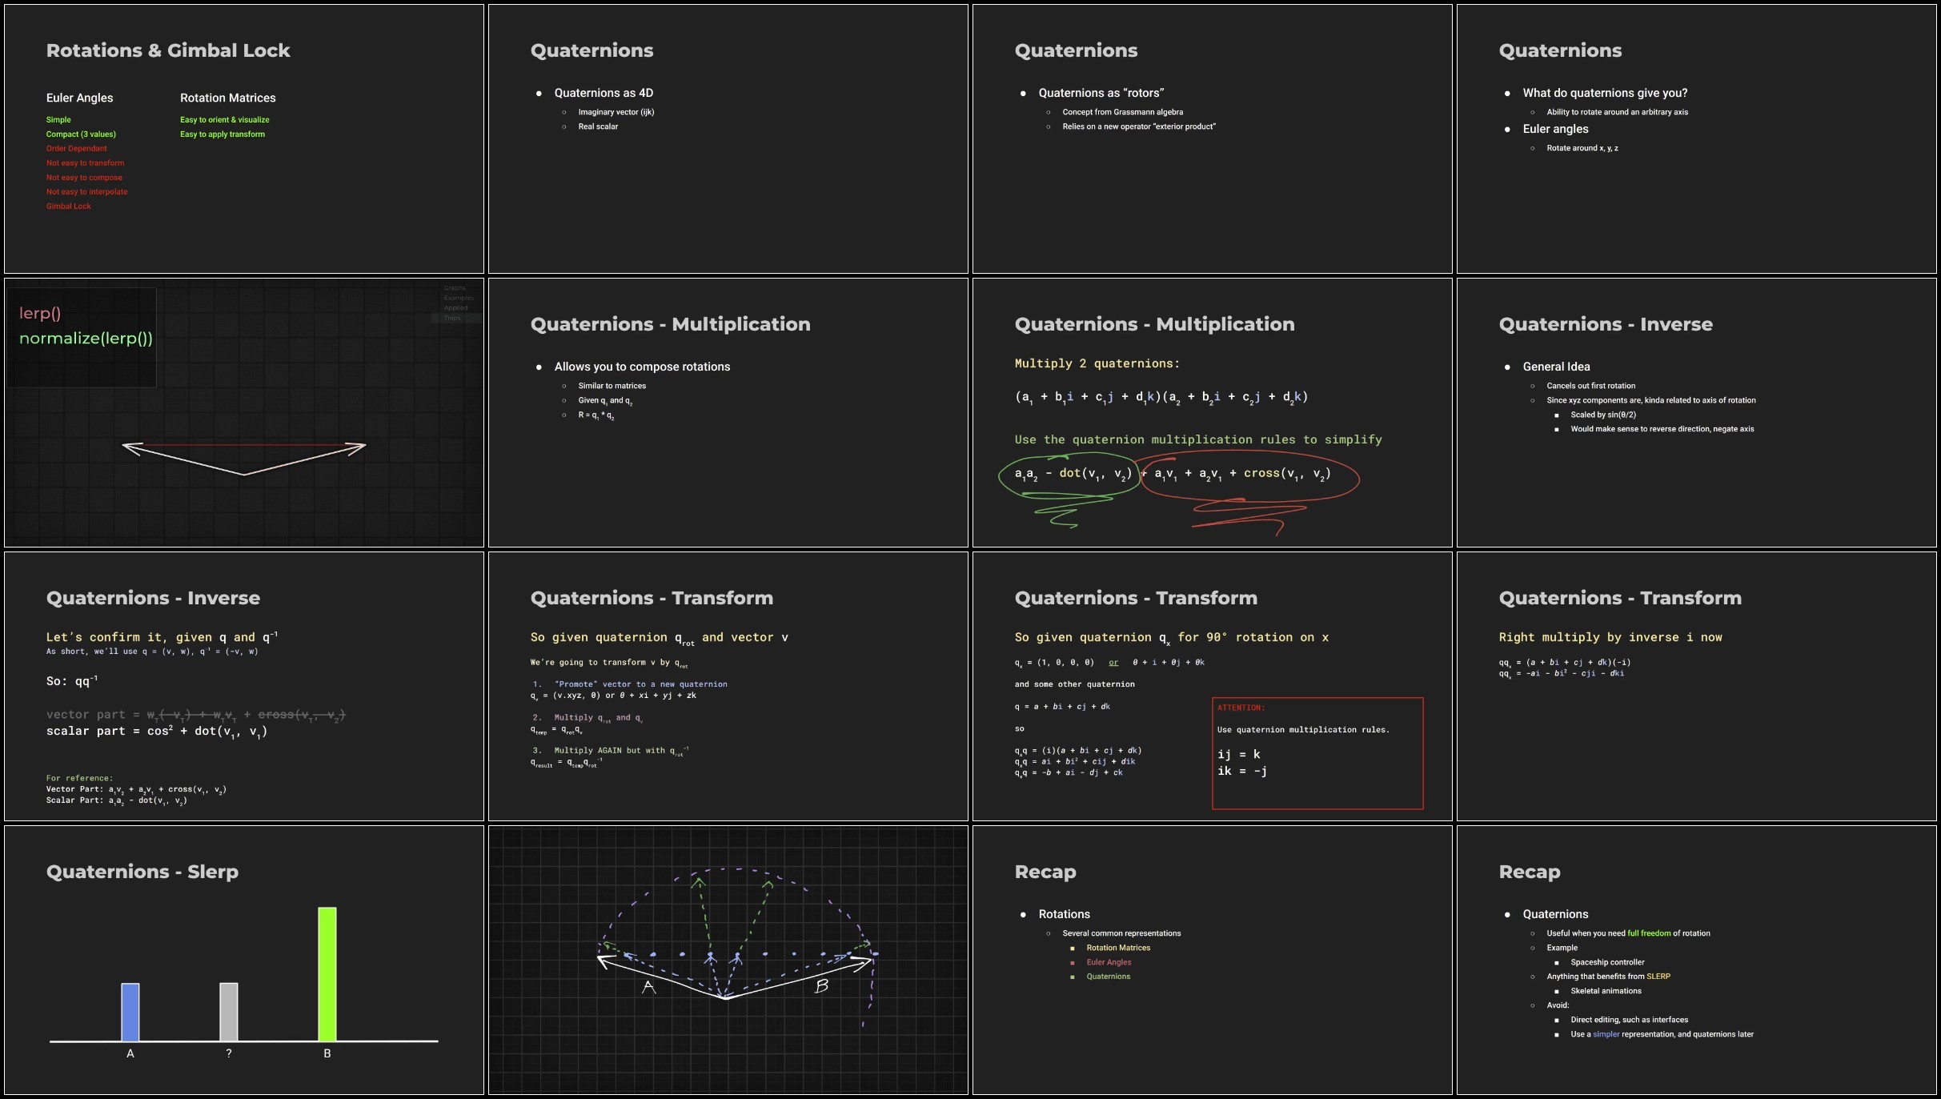Click the red 'Gimbal Lock' line
This screenshot has width=1941, height=1099.
[x=69, y=207]
